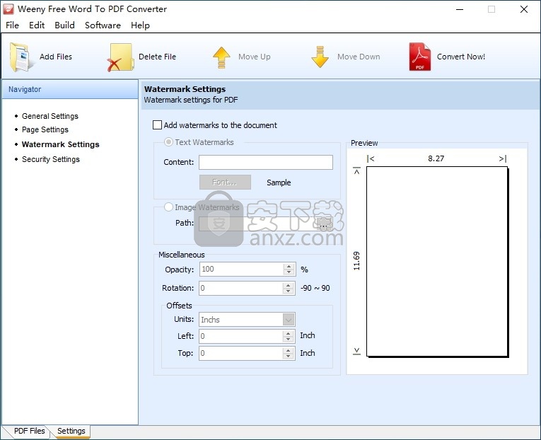The height and width of the screenshot is (440, 541).
Task: Open the Software menu
Action: point(103,25)
